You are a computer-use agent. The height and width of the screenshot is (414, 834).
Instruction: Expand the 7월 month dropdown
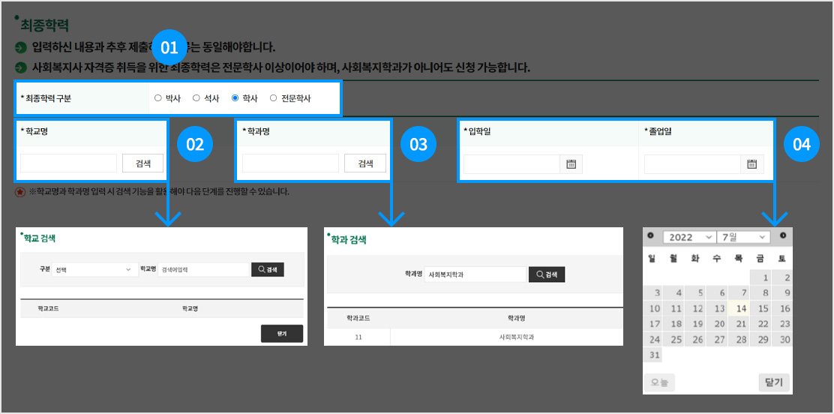(743, 237)
